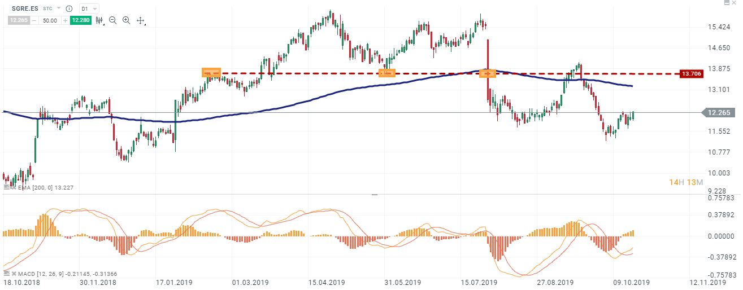743x290 pixels.
Task: Expand the D1 timeframe dropdown
Action: tap(89, 9)
